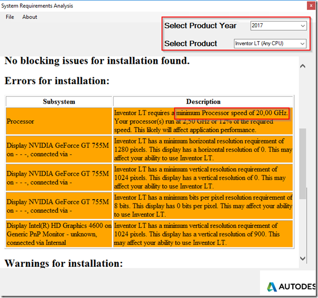Click the Subsystem column header
The width and height of the screenshot is (318, 298).
click(59, 102)
